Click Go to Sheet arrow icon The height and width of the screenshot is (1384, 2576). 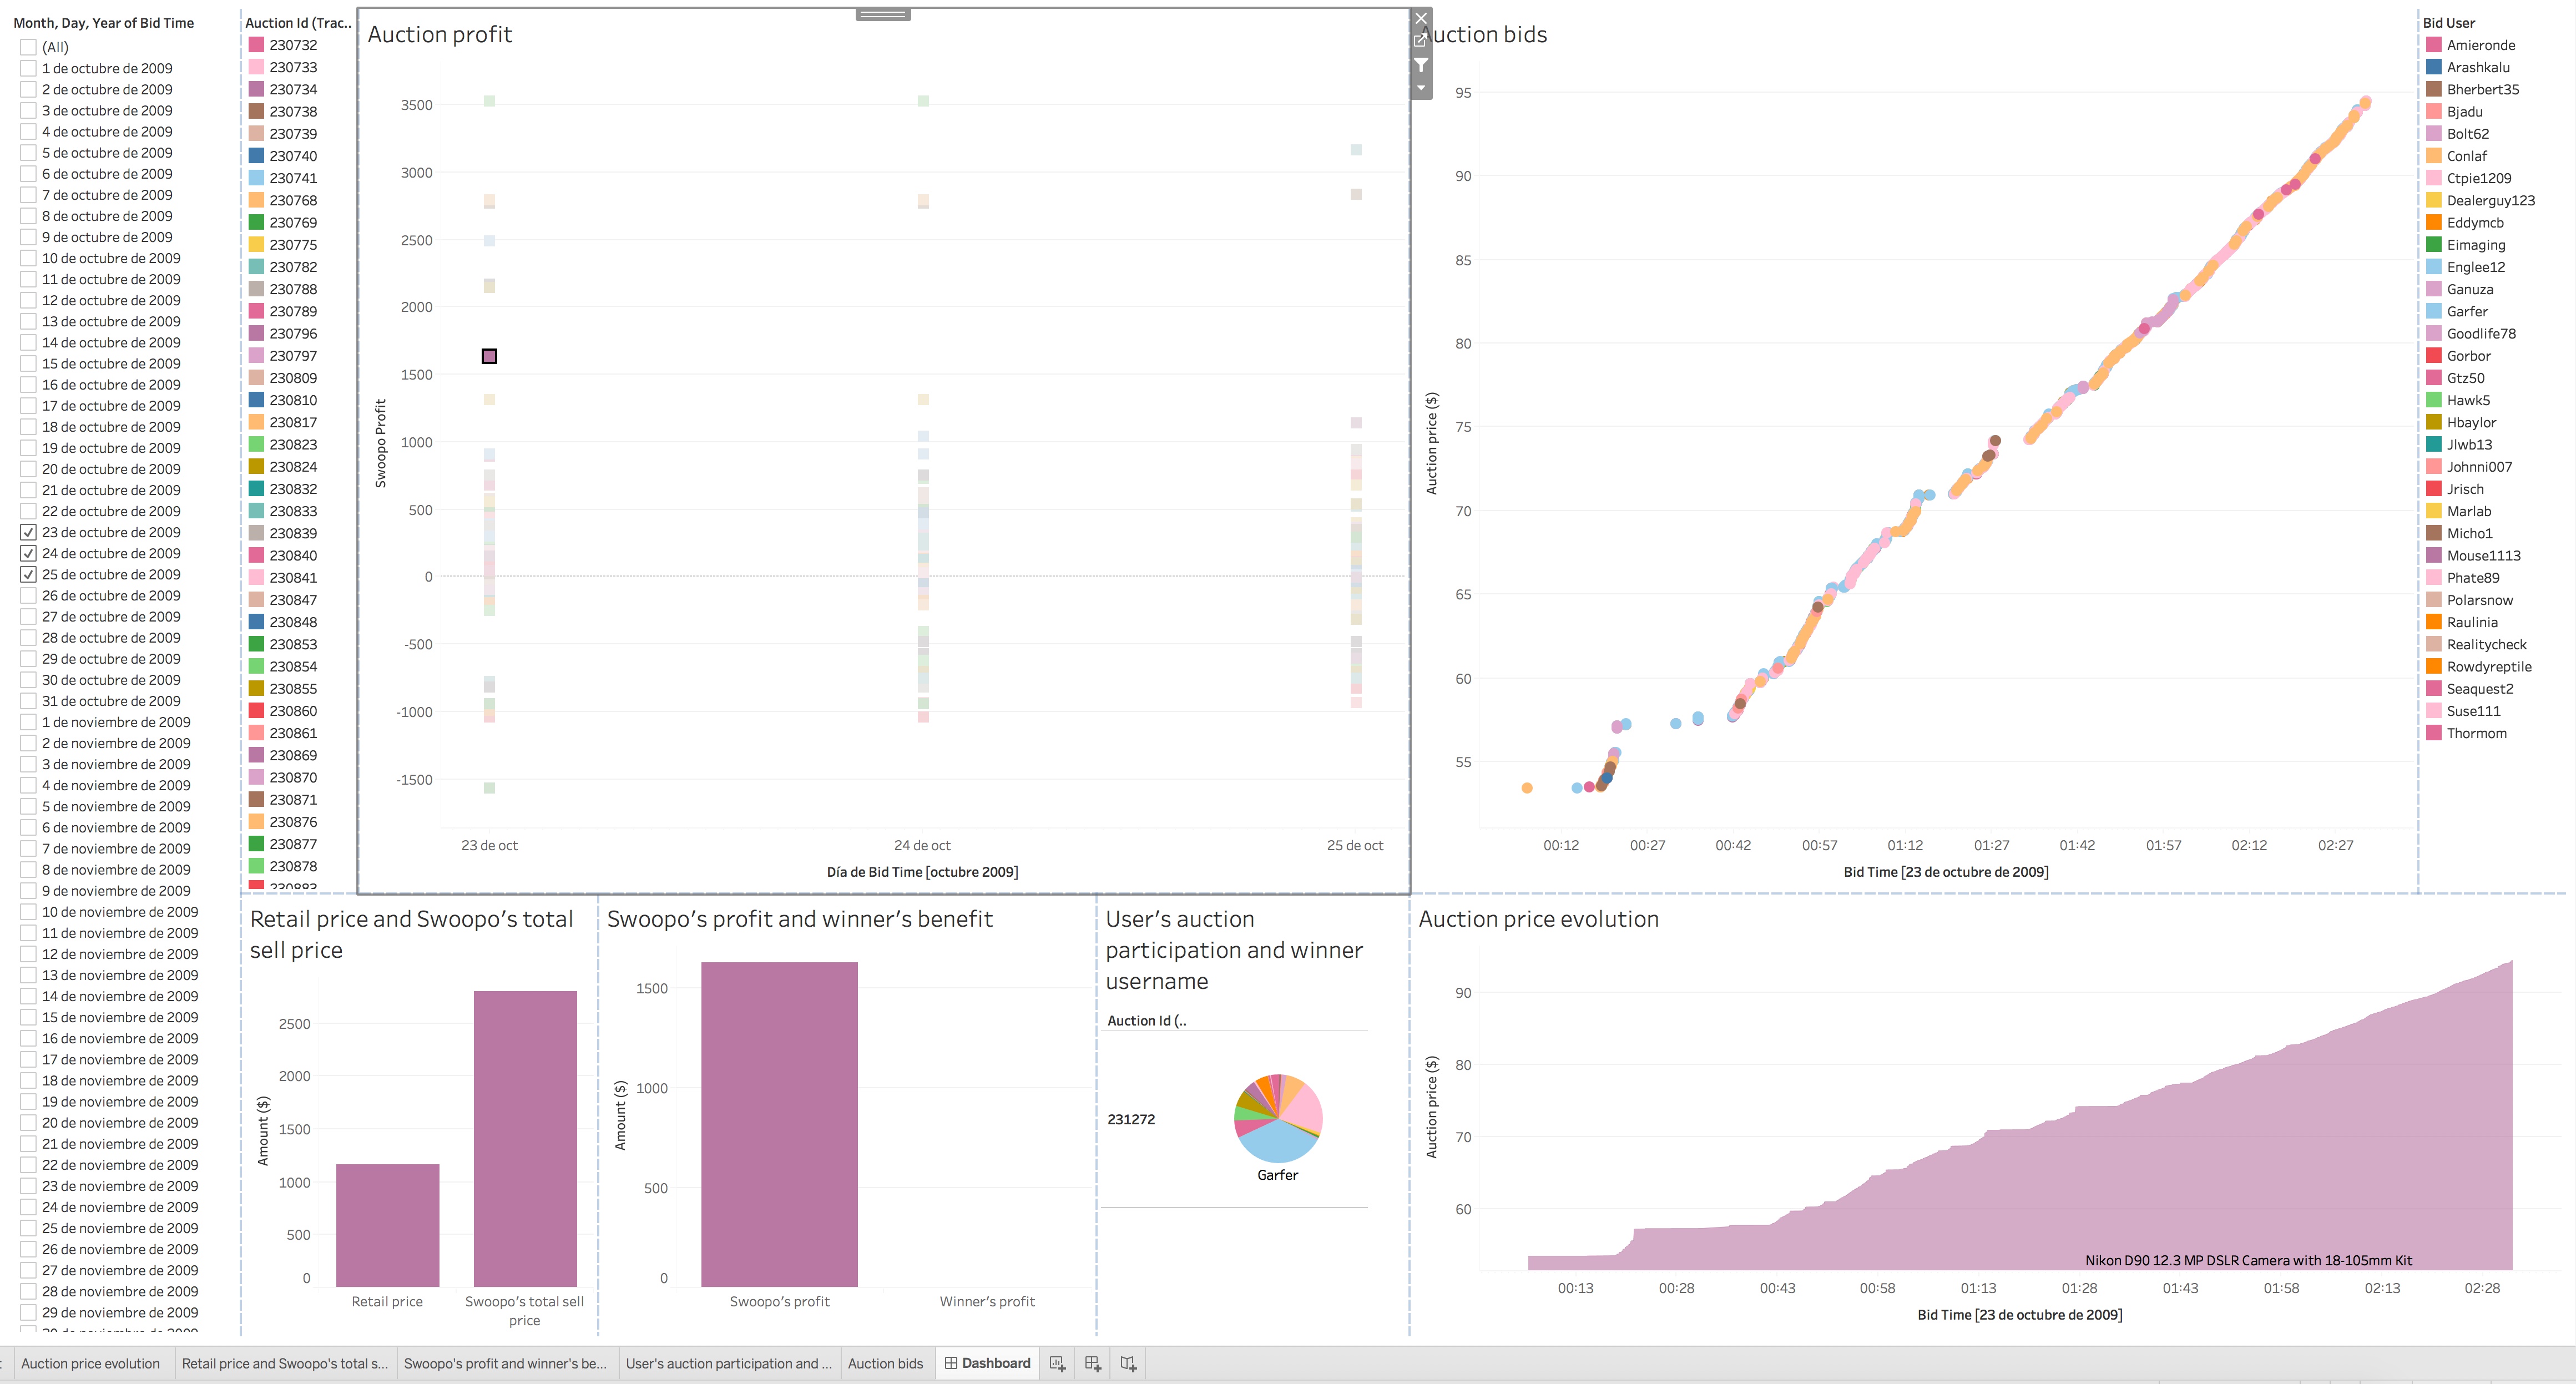(1420, 41)
